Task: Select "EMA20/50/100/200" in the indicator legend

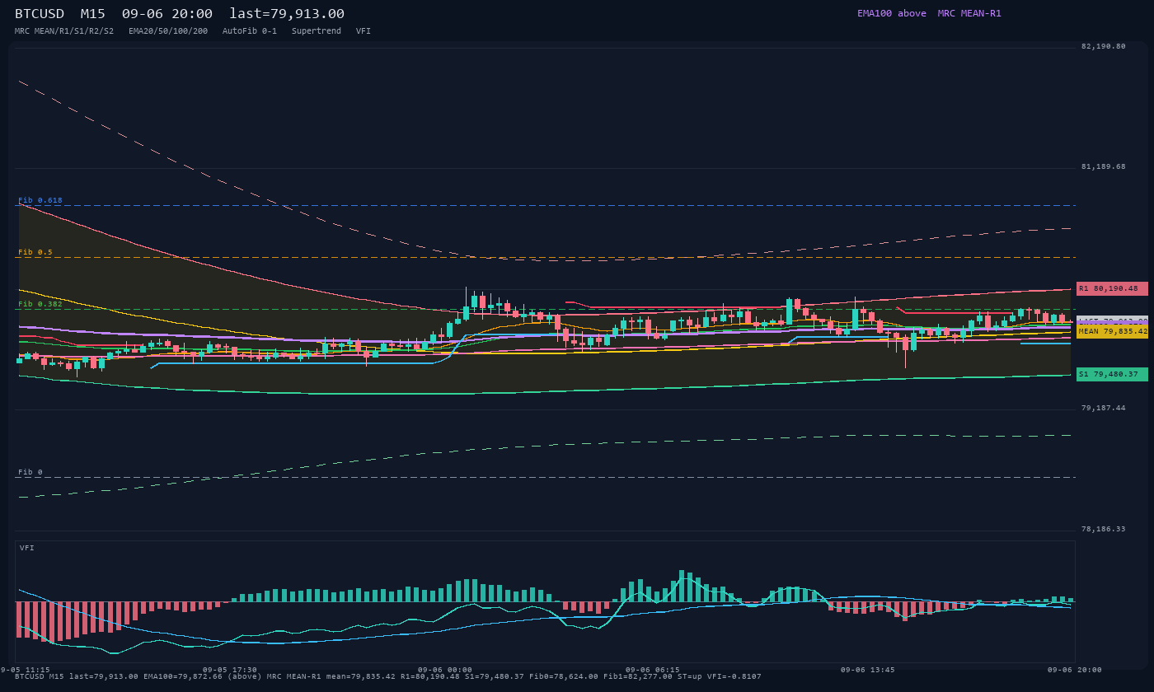Action: [168, 31]
